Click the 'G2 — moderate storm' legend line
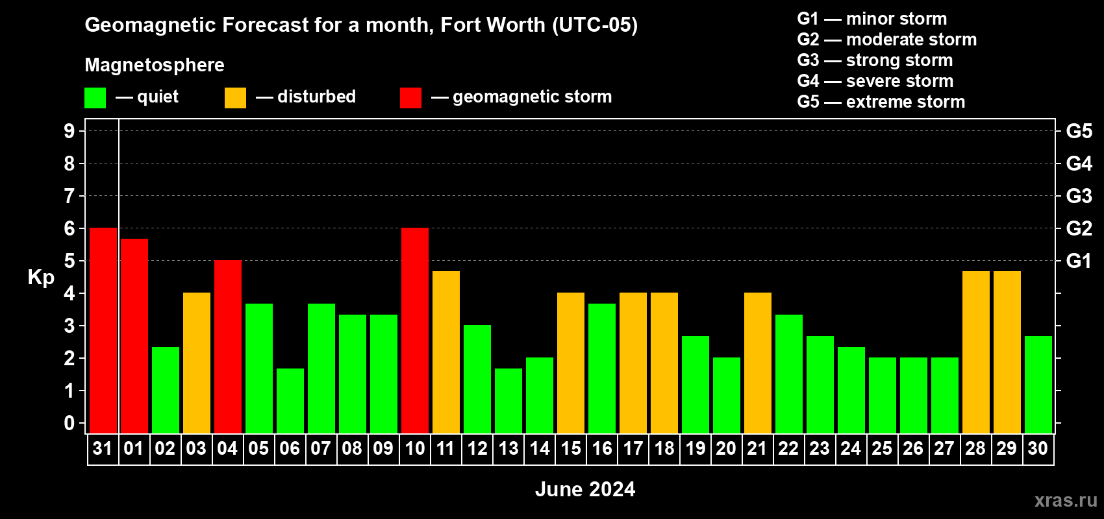Screen dimensions: 1104x519 tap(887, 40)
